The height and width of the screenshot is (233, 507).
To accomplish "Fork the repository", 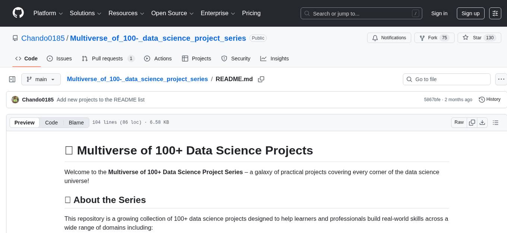I will 434,38.
